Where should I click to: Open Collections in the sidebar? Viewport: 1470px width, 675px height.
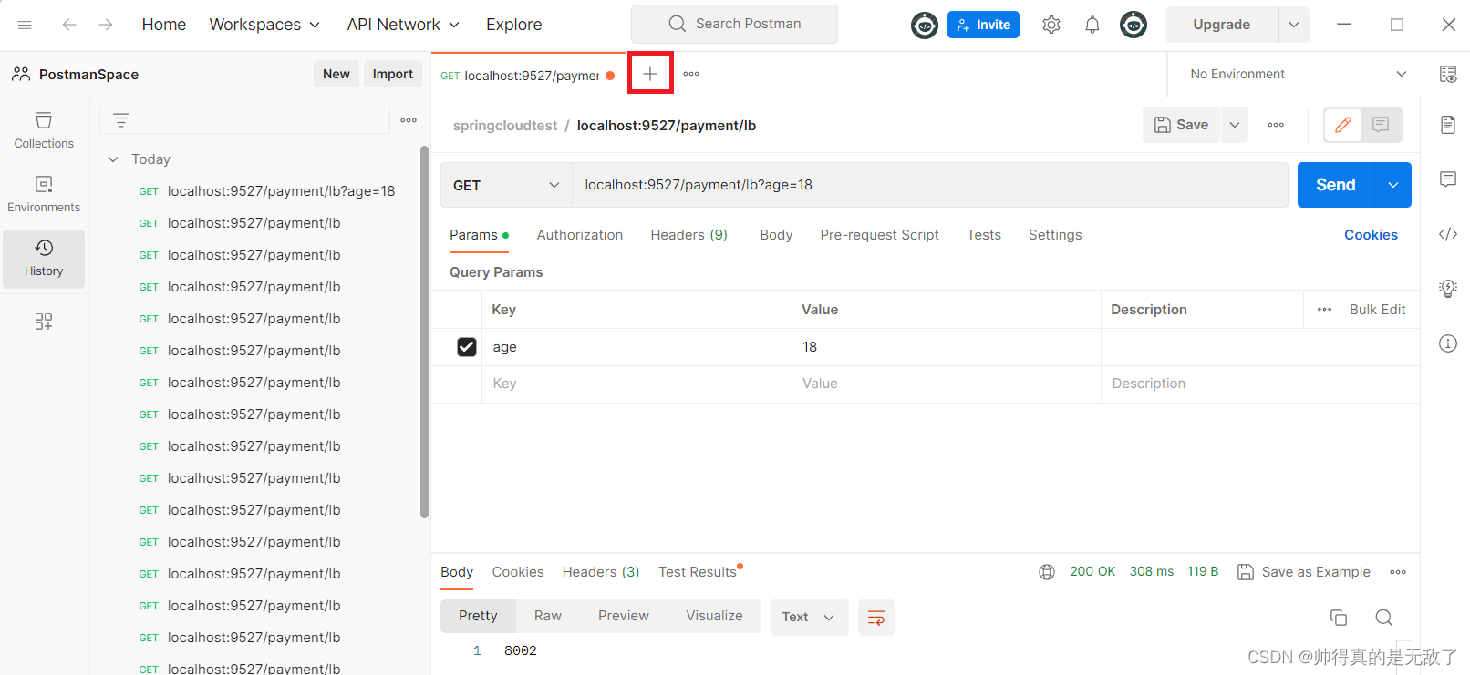tap(44, 130)
